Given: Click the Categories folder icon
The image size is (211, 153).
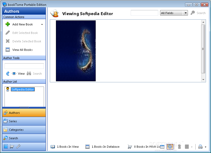Looking at the screenshot, I should pos(6,129).
